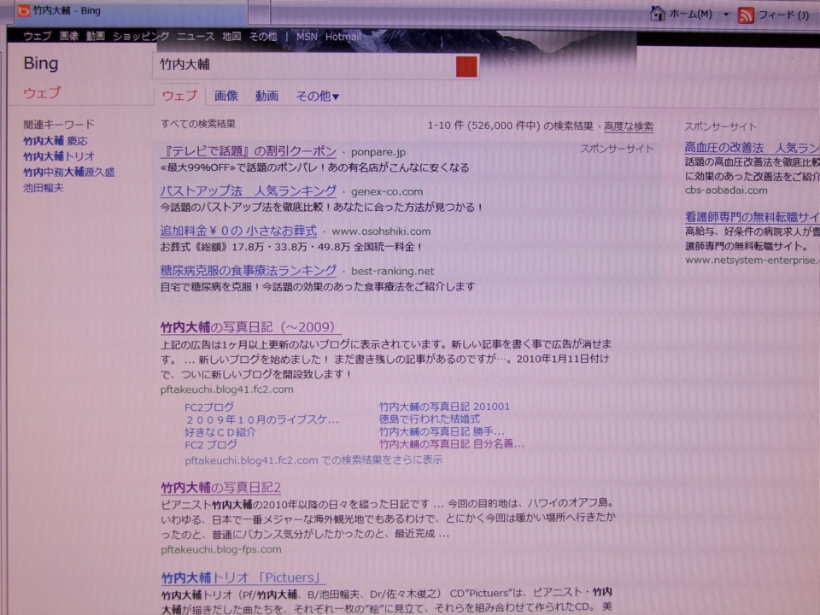
Task: Click ad domain genex-co.com
Action: coord(387,192)
